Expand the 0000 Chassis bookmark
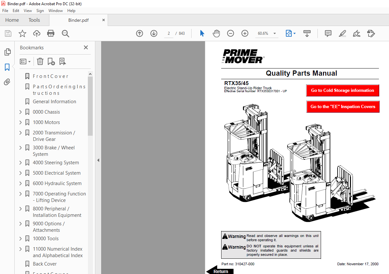389x274 pixels. tap(20, 112)
